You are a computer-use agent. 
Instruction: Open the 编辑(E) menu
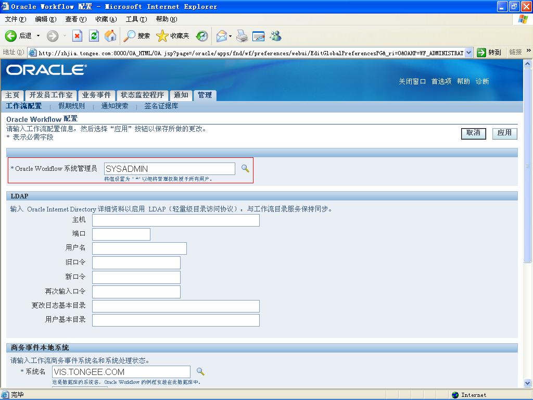(46, 19)
